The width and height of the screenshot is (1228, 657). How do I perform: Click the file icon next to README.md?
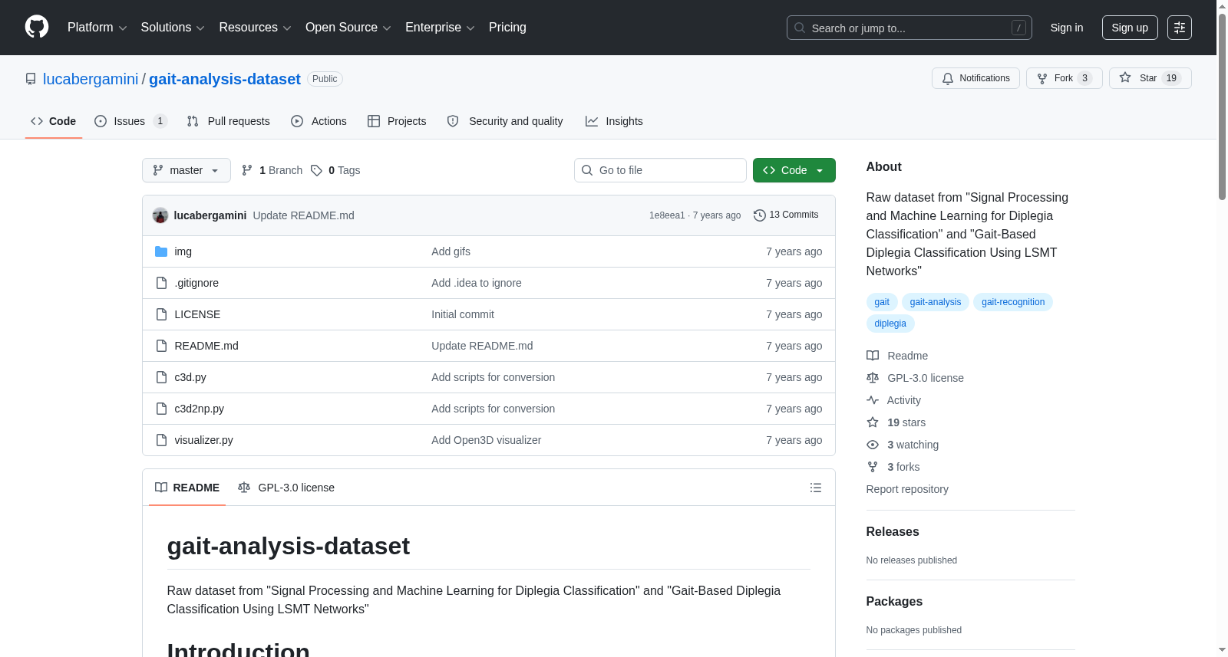tap(161, 346)
